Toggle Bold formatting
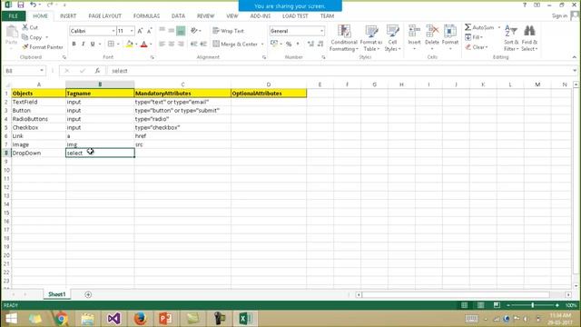Screen dimensions: 581x327 point(74,45)
